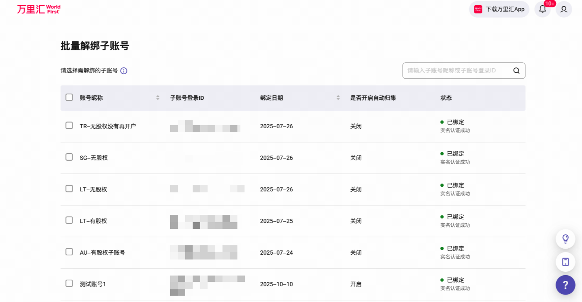Click the 状态 column header
Viewport: 582px width, 302px height.
pyautogui.click(x=446, y=98)
